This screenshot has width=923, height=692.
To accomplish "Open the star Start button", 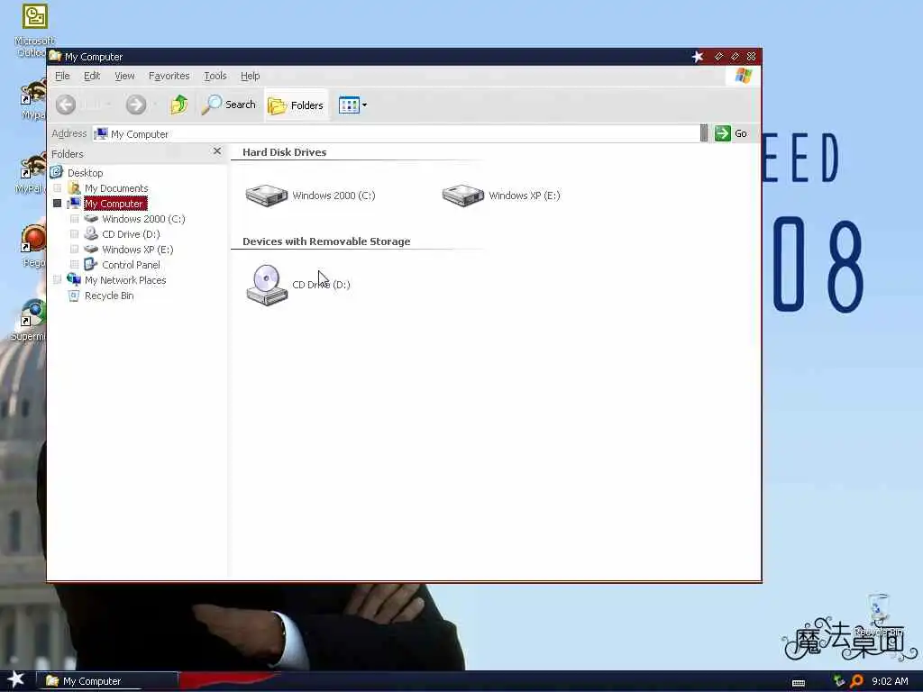I will [x=16, y=679].
